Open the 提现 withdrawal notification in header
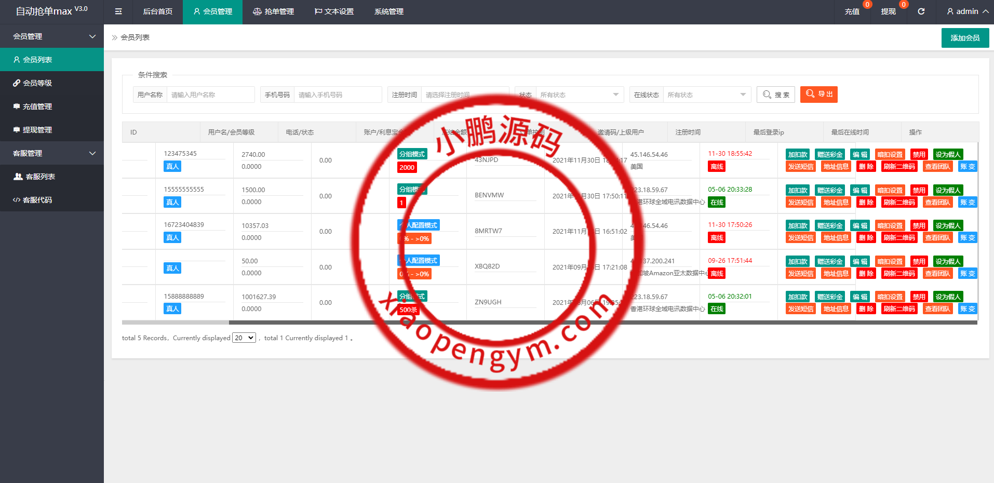The image size is (994, 483). [x=888, y=11]
